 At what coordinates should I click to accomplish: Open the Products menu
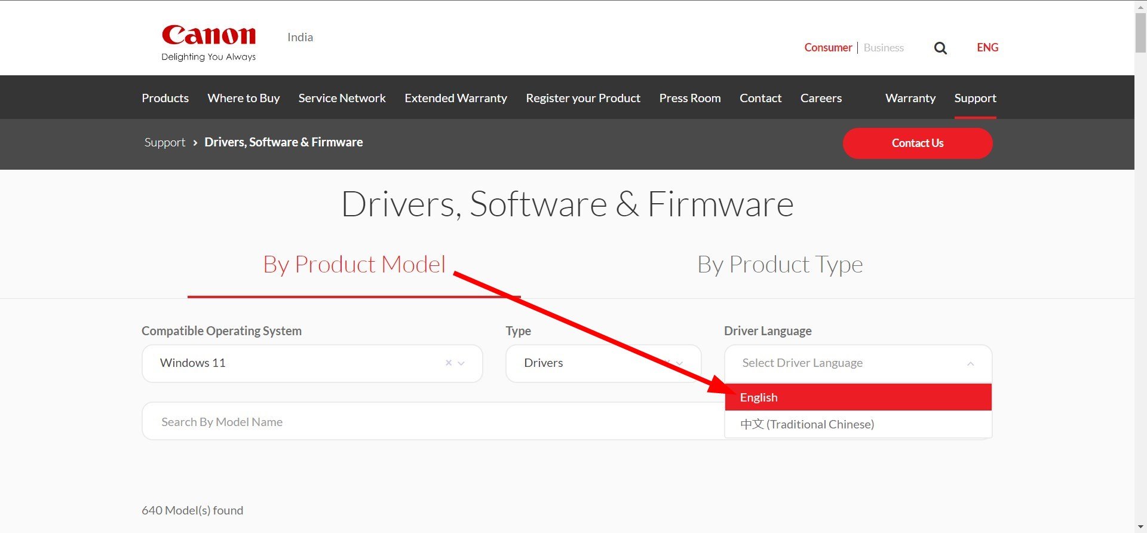[165, 98]
